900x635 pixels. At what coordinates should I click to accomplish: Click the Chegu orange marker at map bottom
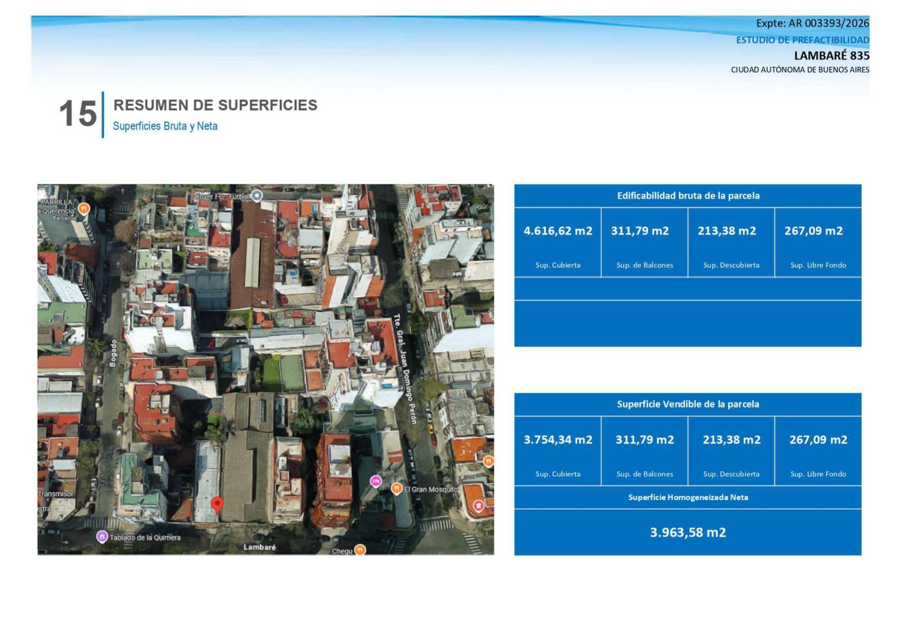(361, 550)
